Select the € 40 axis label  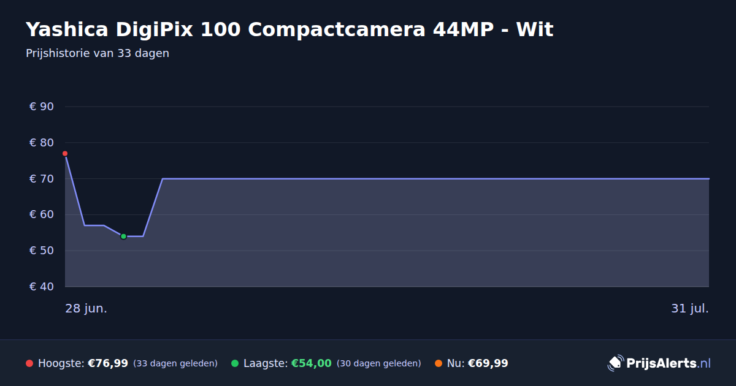coord(42,287)
